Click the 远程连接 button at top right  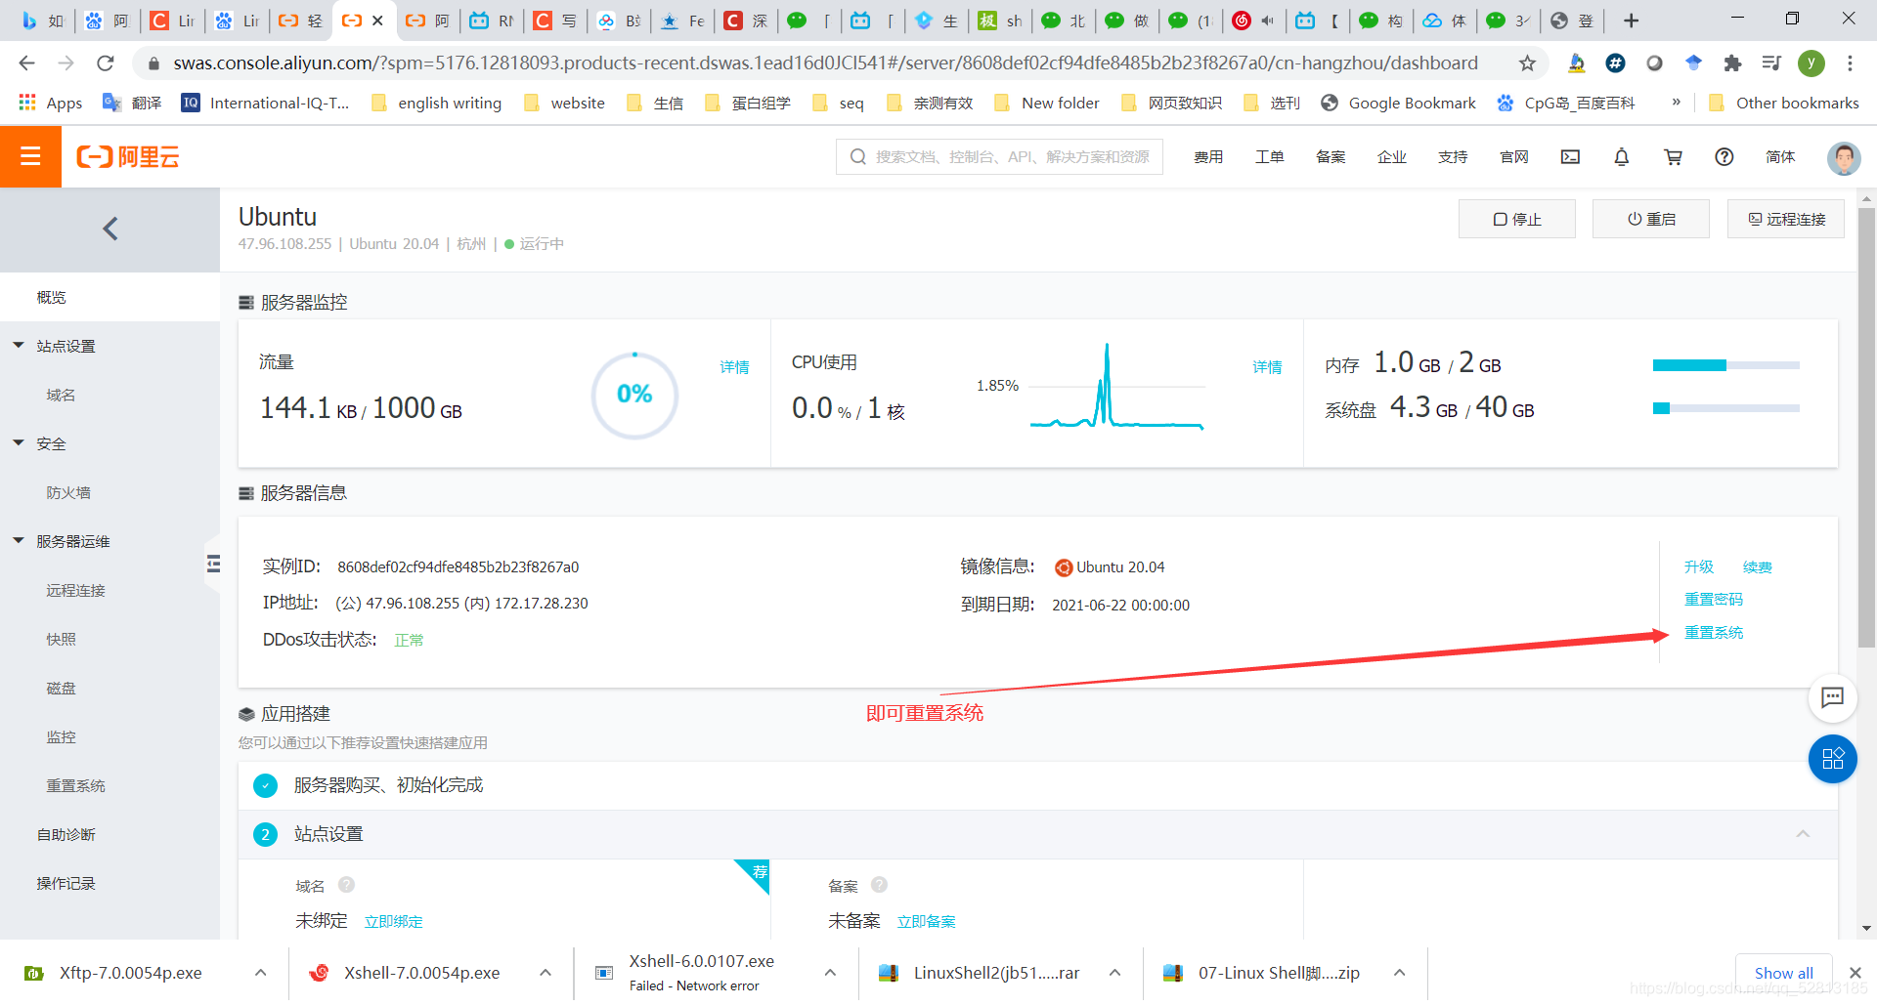pos(1785,219)
